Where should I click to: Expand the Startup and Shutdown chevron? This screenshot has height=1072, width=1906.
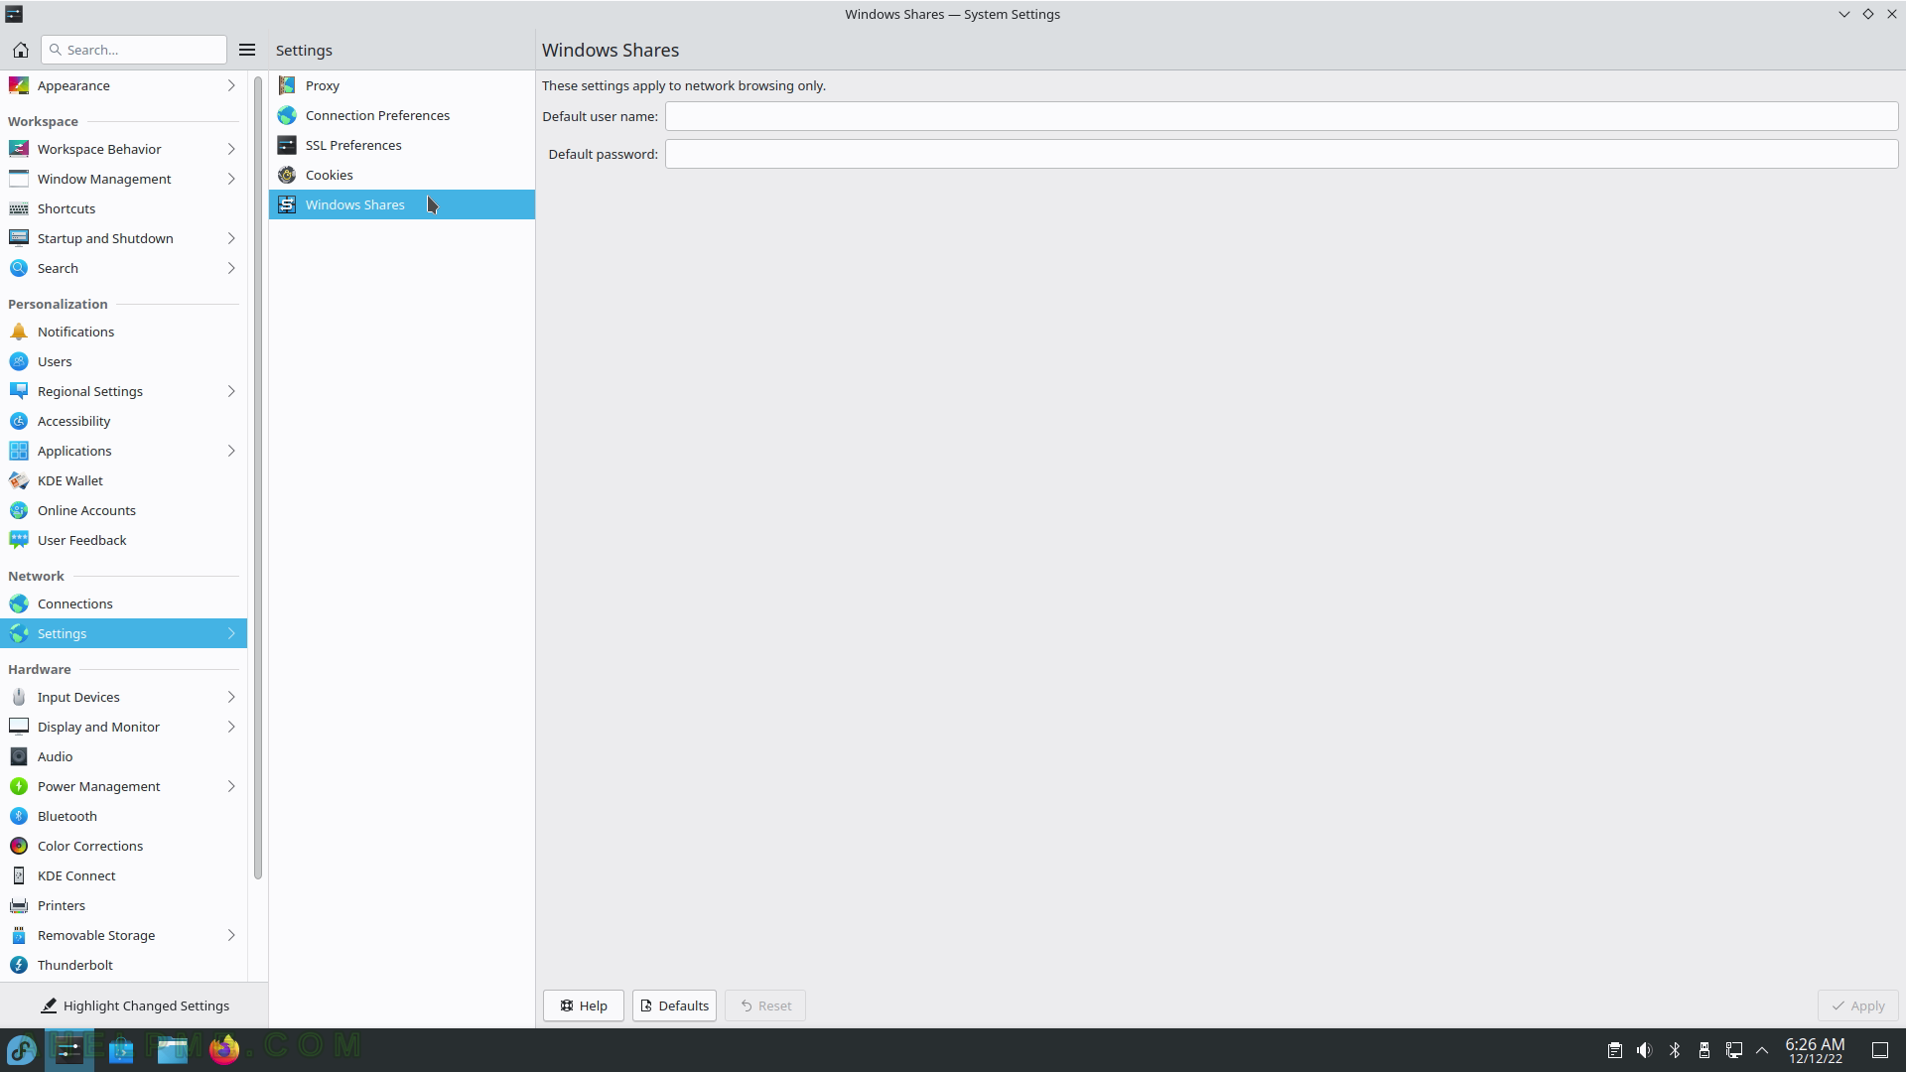tap(231, 238)
